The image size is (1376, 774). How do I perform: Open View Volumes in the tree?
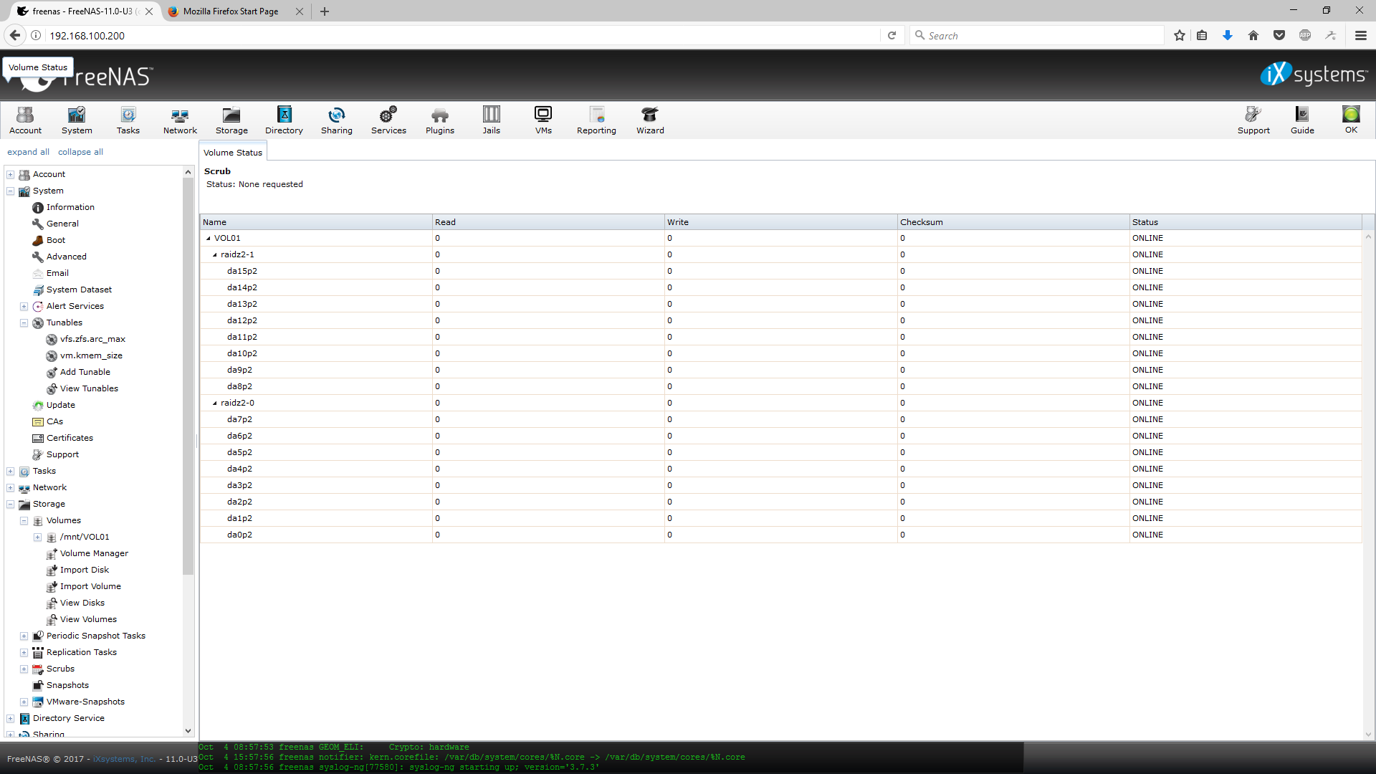point(88,619)
